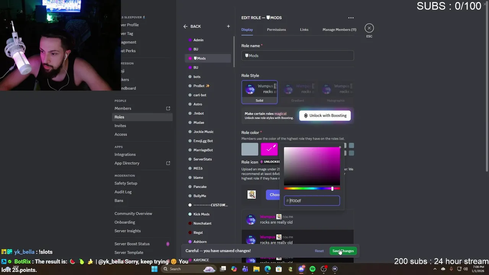Viewport: 489px width, 275px height.
Task: Open the Roles settings page
Action: pos(142,117)
